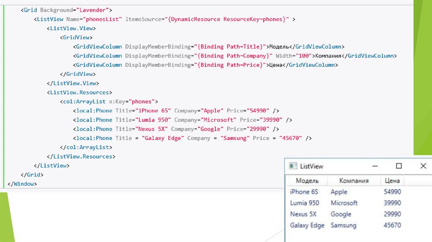
Task: Click the Path=Company GridViewColumn code line
Action: 235,56
